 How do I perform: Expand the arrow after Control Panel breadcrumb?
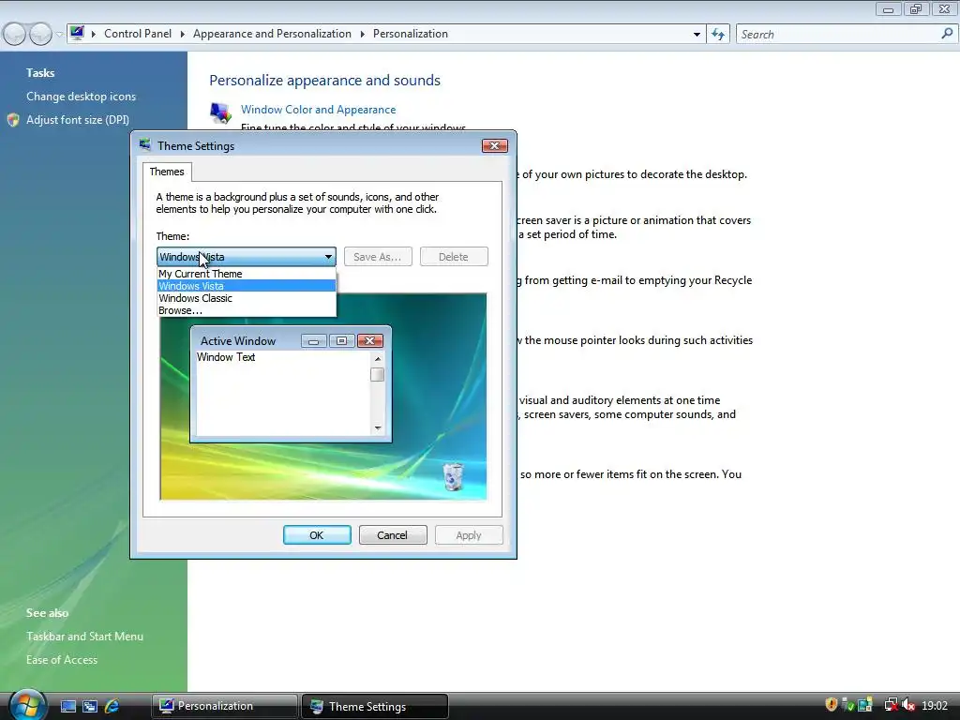(x=182, y=34)
